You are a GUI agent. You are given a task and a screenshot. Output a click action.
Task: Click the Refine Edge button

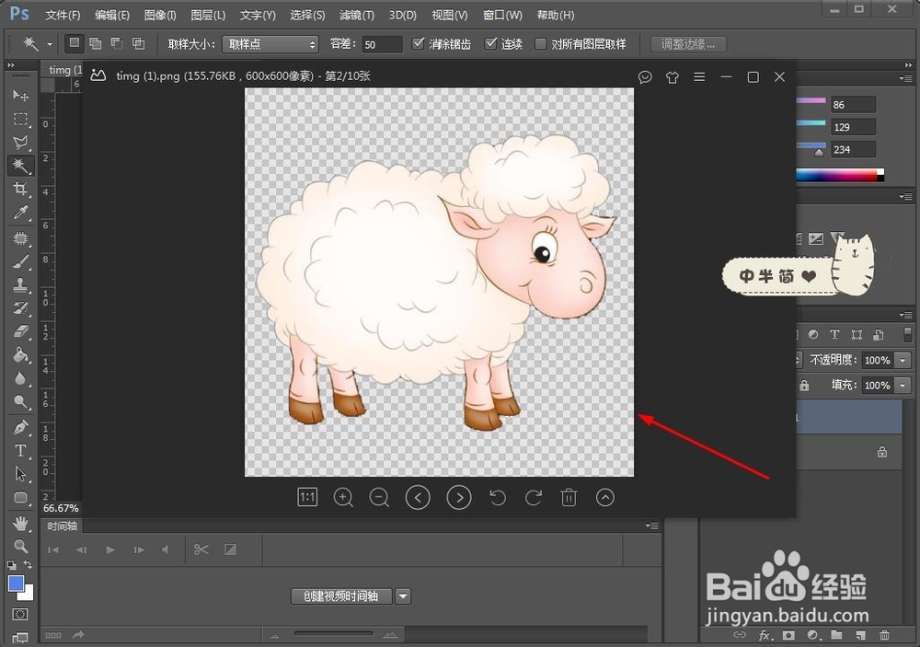pos(688,44)
